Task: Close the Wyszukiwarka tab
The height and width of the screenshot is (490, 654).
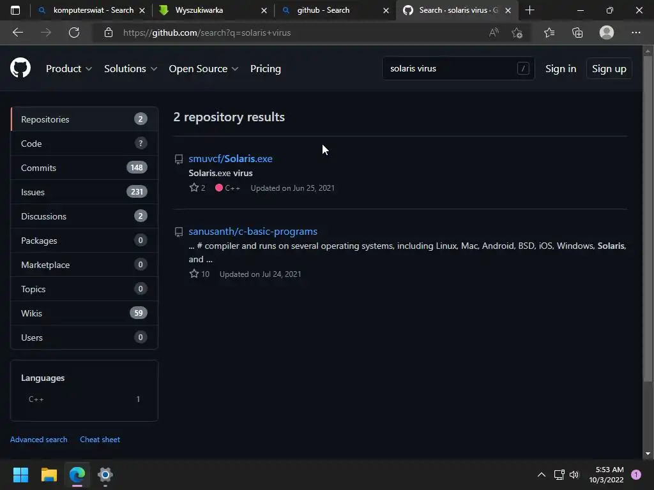Action: tap(264, 10)
